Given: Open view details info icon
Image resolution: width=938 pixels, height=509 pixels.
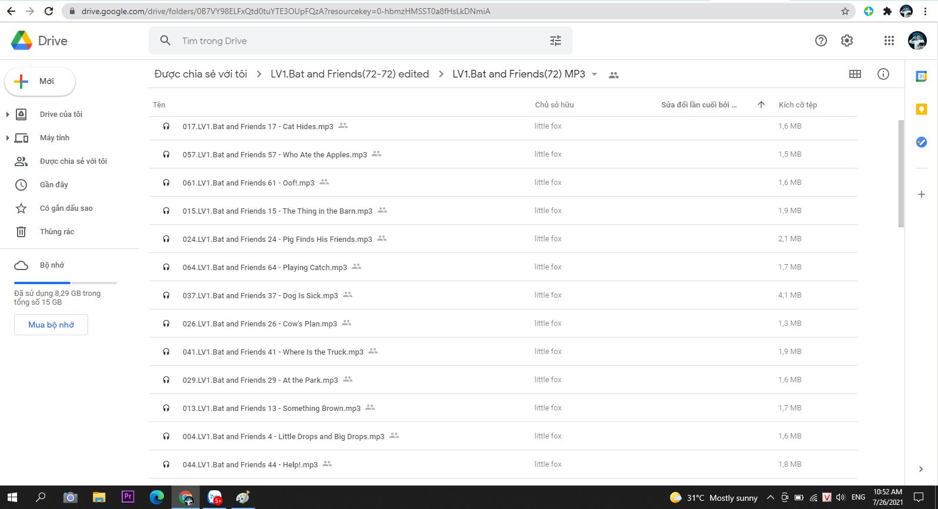Looking at the screenshot, I should pos(883,74).
